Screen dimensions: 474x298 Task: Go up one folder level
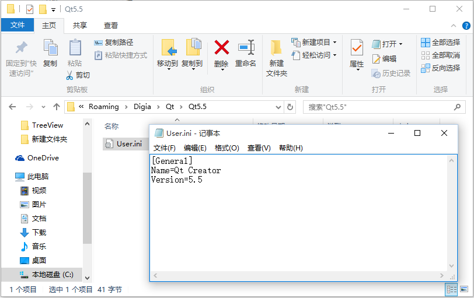[57, 107]
